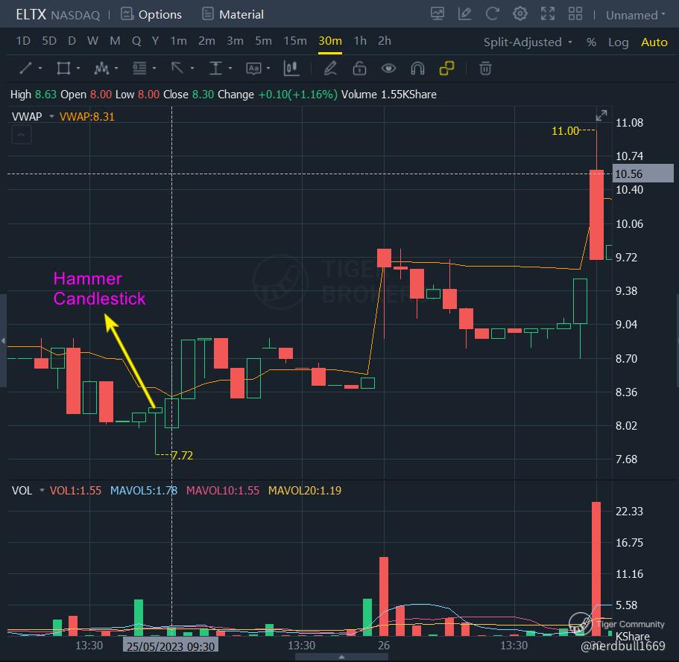Screen dimensions: 679x662
Task: Select the rectangle shape tool
Action: [63, 69]
